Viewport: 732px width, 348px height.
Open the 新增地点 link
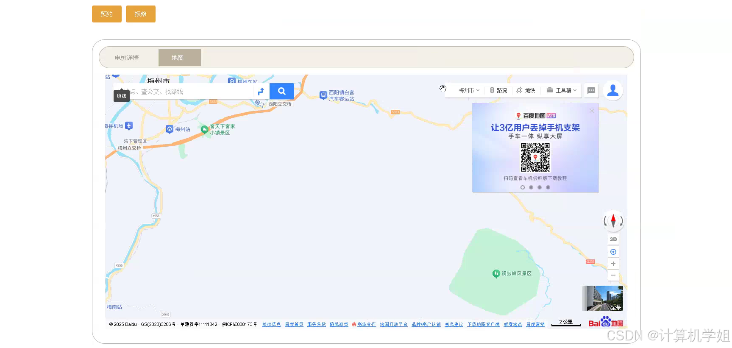point(513,324)
